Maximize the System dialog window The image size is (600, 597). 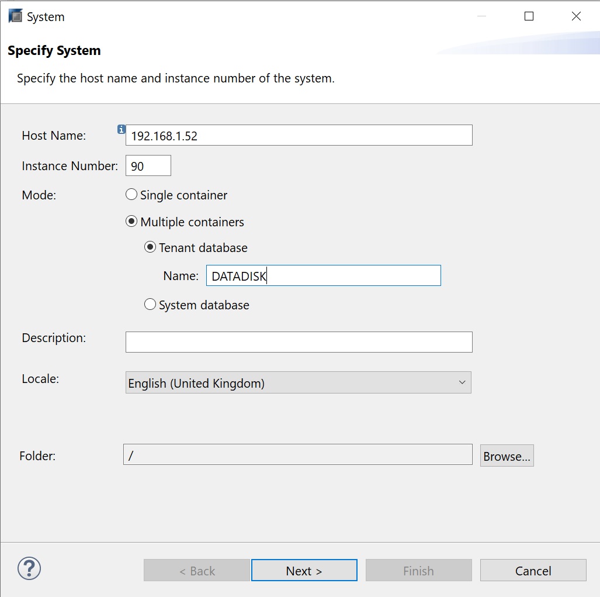click(x=529, y=16)
